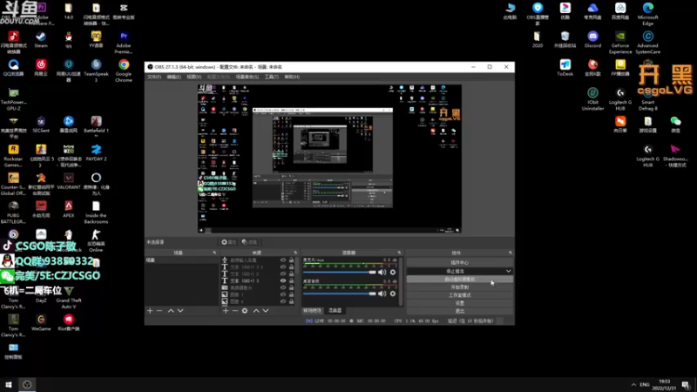
Task: Mute the 桌面音频 channel speaker icon
Action: click(x=382, y=294)
